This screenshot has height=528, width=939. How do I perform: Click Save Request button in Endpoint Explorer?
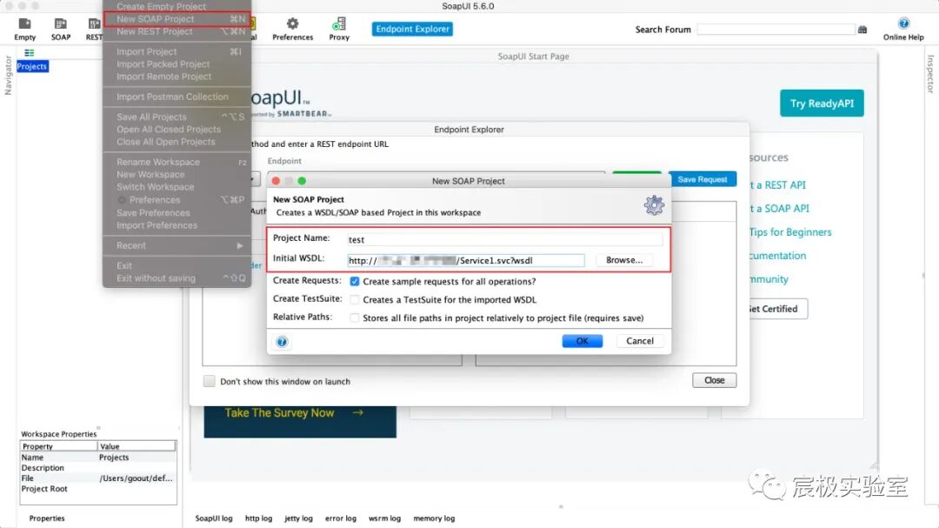(x=702, y=179)
